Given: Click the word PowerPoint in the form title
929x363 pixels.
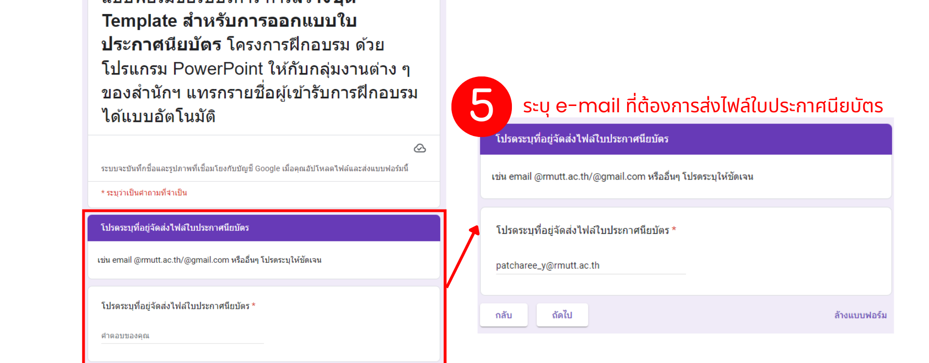Looking at the screenshot, I should pos(218,69).
